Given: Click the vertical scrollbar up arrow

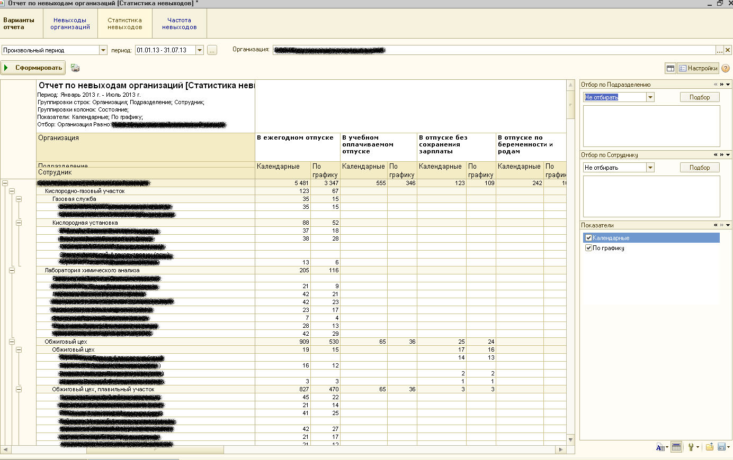Looking at the screenshot, I should [570, 85].
